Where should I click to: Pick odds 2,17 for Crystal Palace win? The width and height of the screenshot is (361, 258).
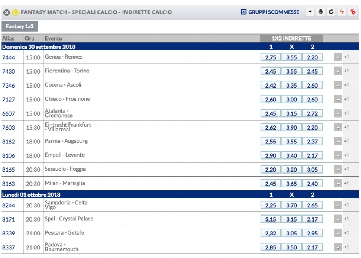pyautogui.click(x=312, y=219)
